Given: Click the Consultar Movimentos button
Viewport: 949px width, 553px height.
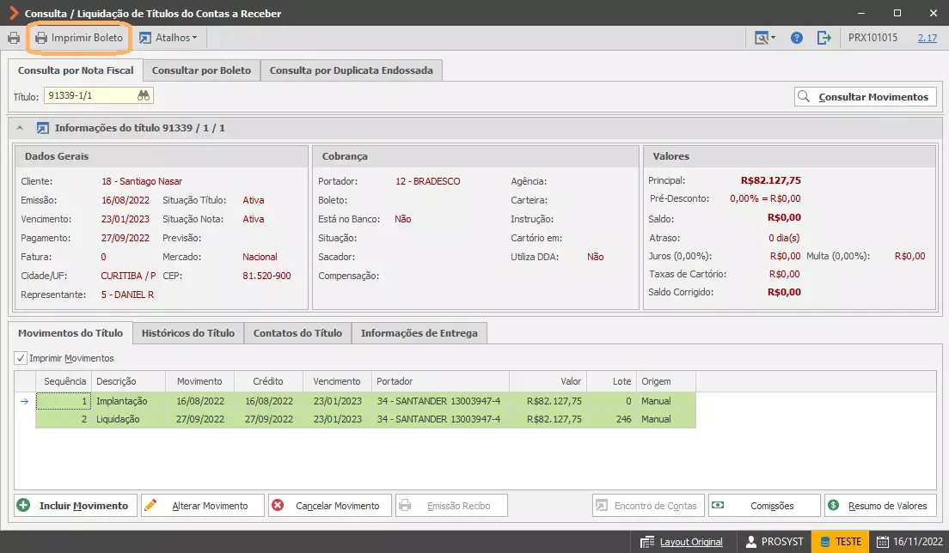Looking at the screenshot, I should [866, 97].
